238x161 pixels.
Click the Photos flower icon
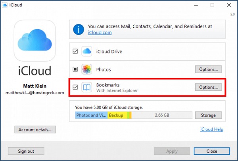[87, 69]
